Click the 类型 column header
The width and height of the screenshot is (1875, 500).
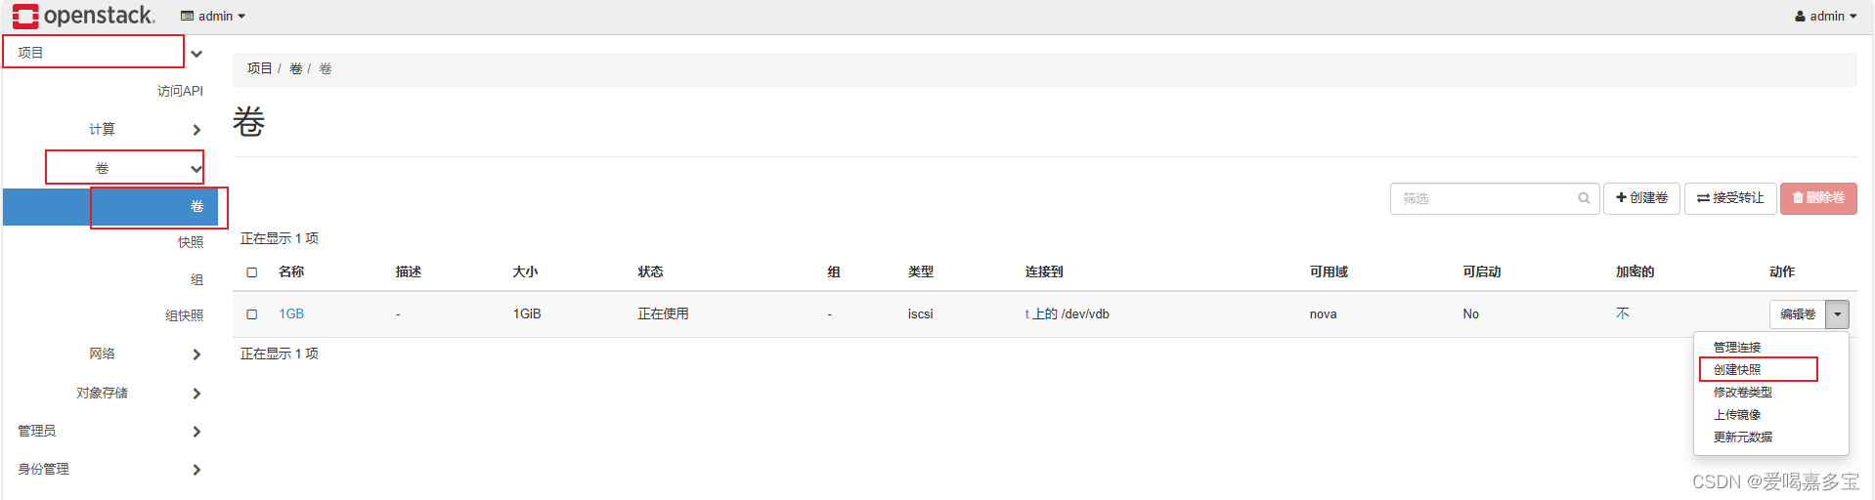pos(921,271)
